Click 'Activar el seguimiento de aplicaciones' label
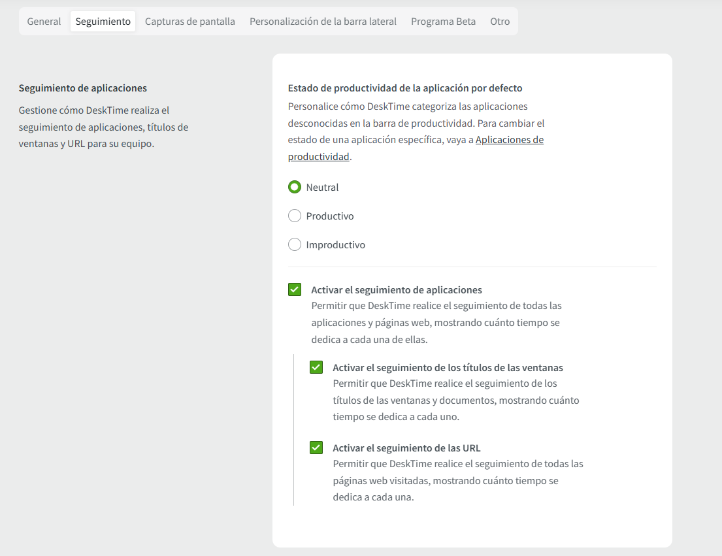The image size is (722, 556). click(397, 290)
